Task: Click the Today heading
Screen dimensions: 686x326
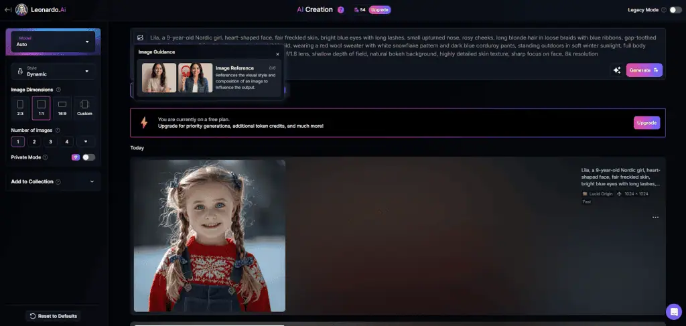Action: pos(137,148)
